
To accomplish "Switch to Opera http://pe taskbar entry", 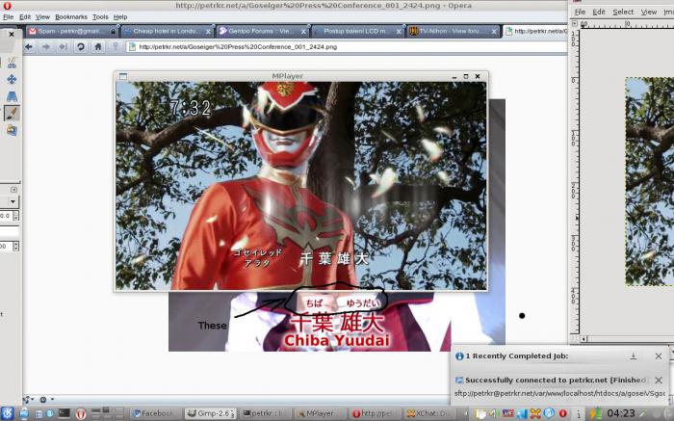I will click(x=375, y=413).
